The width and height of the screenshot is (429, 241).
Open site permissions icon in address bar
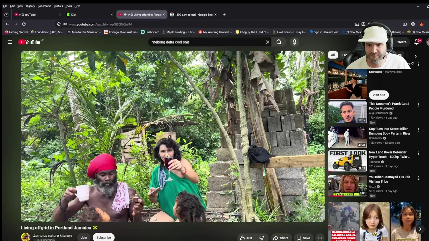pos(65,24)
